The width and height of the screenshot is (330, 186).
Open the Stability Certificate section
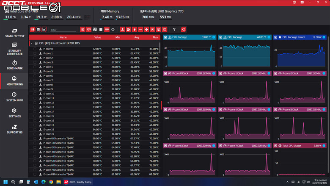tap(14, 49)
